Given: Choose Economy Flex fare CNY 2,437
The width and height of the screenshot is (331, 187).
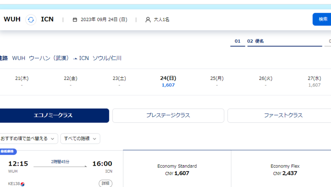Looking at the screenshot, I should click(285, 170).
